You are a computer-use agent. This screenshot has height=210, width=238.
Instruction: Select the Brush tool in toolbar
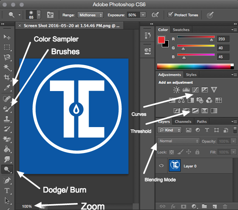pyautogui.click(x=7, y=108)
